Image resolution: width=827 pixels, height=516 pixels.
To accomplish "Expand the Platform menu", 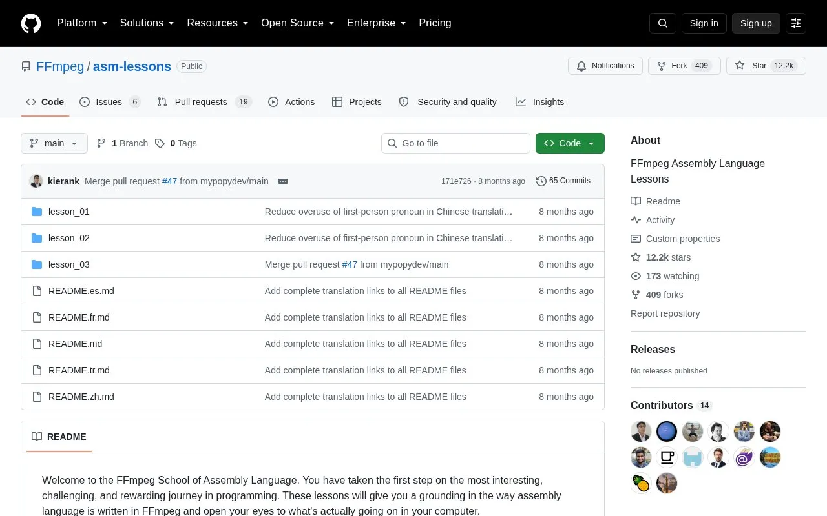I will click(x=82, y=23).
